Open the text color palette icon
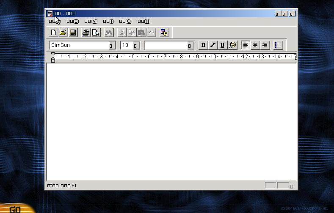This screenshot has height=213, width=334. 232,45
